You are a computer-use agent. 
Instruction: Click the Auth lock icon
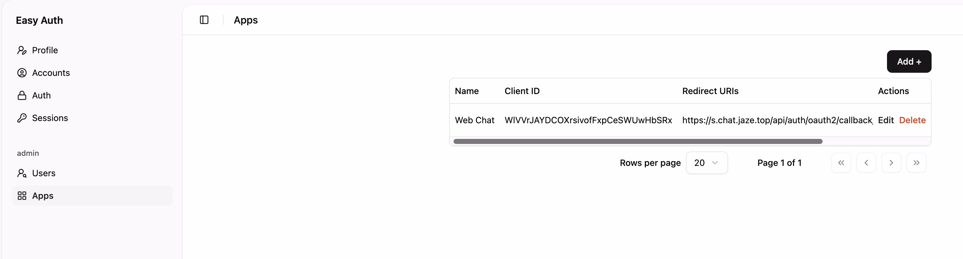tap(22, 96)
